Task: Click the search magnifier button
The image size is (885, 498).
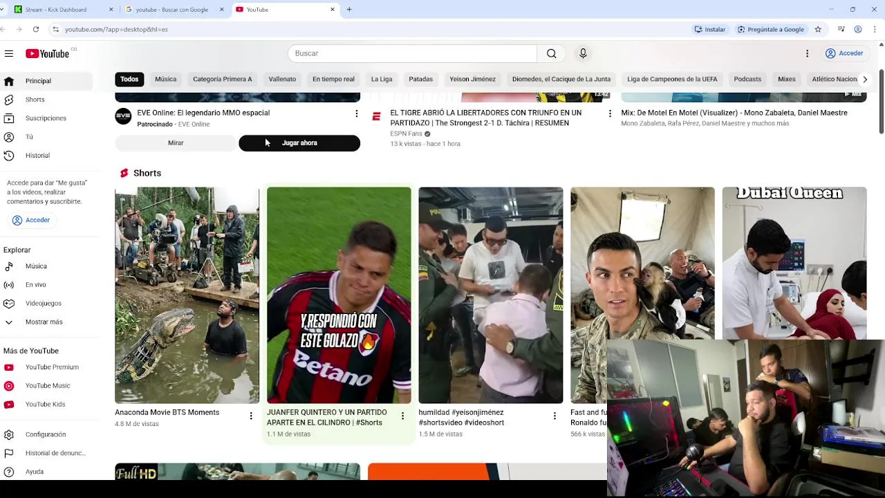Action: tap(551, 53)
